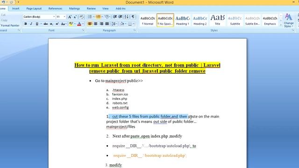Click Redo icon in Quick Access Toolbar
The height and width of the screenshot is (168, 299).
coord(11,2)
